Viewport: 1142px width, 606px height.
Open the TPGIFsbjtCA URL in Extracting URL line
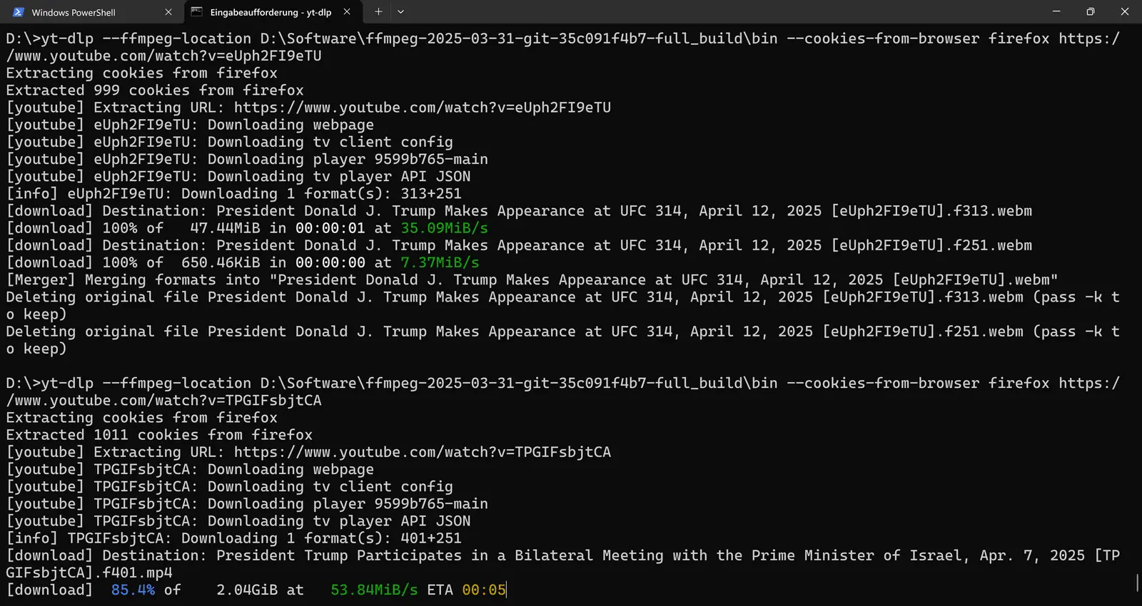(x=423, y=452)
